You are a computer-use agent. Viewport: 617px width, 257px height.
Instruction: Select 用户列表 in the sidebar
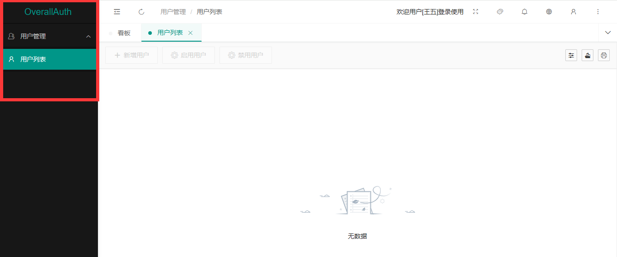point(33,59)
